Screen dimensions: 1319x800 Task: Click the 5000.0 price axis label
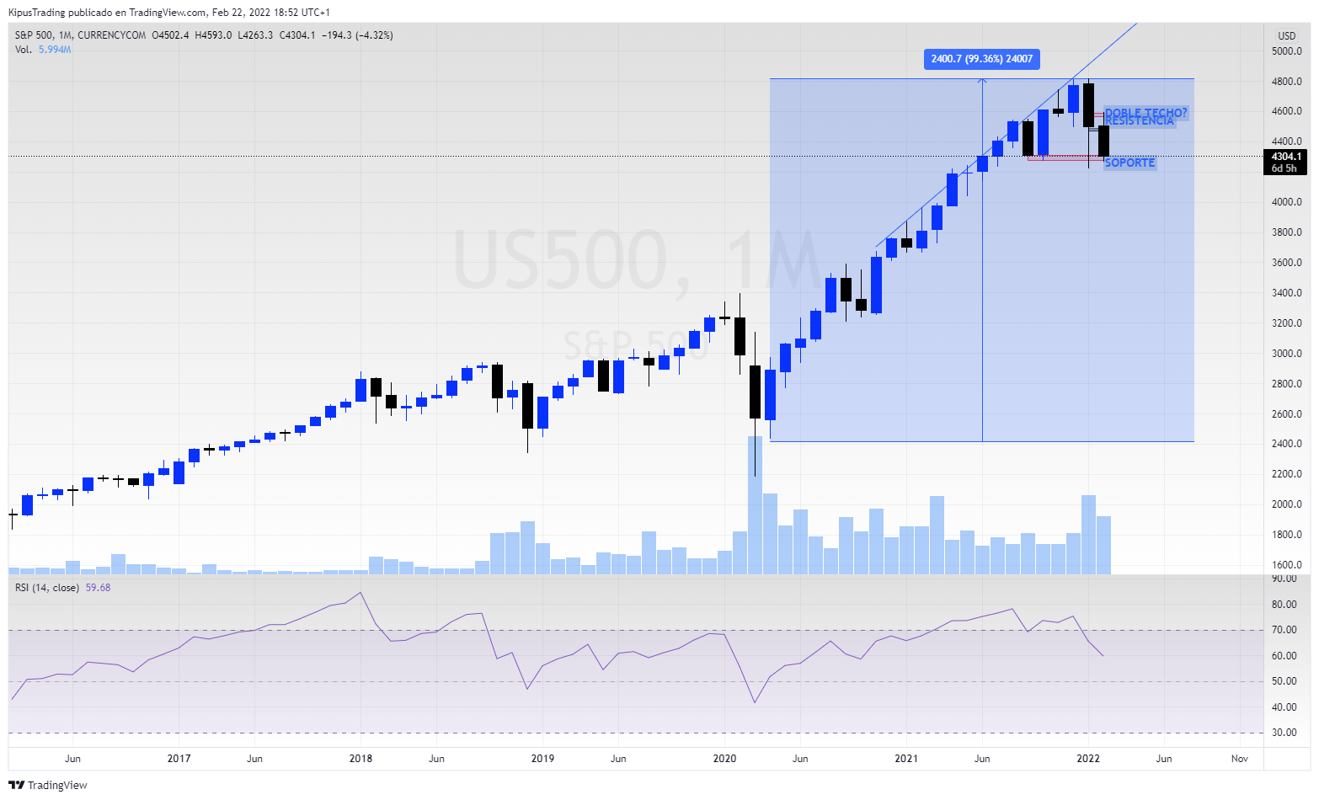tap(1287, 51)
